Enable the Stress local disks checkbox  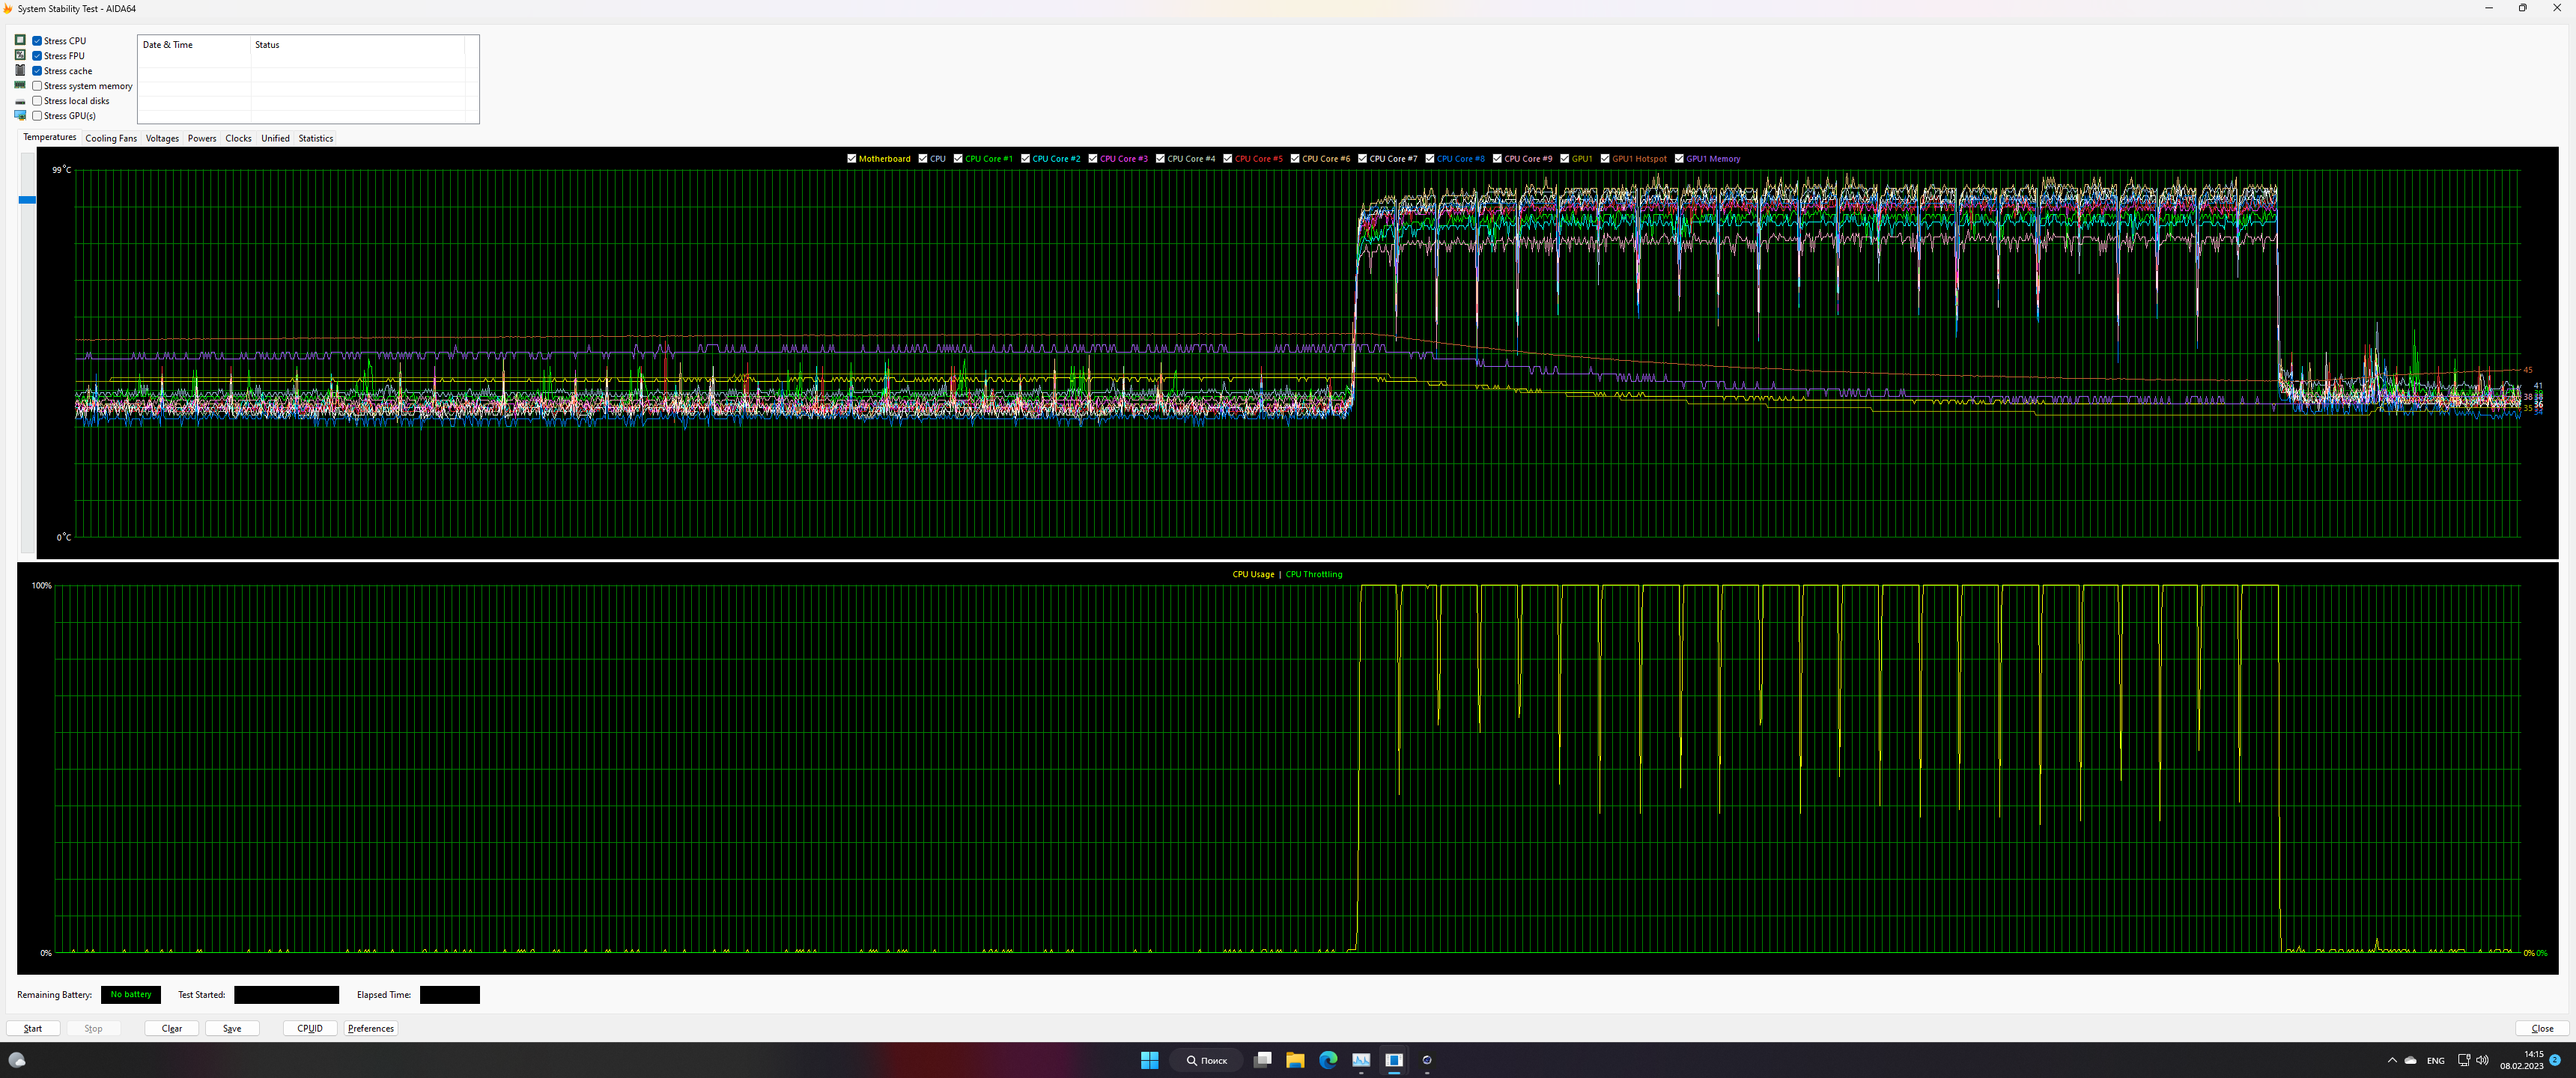click(x=37, y=101)
